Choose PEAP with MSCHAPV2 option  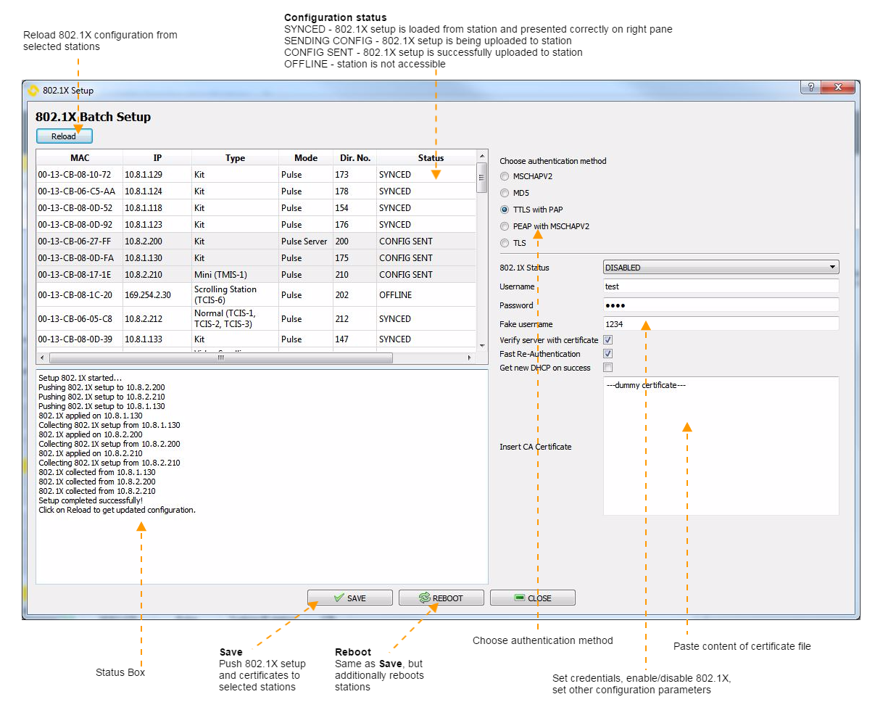pos(505,226)
